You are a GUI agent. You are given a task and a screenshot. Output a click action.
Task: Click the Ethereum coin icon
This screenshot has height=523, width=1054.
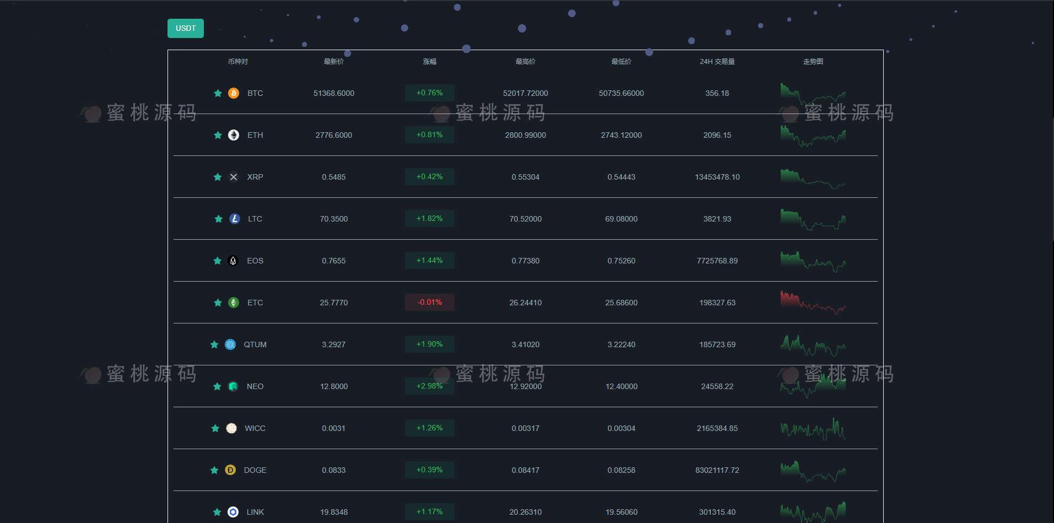click(x=234, y=135)
